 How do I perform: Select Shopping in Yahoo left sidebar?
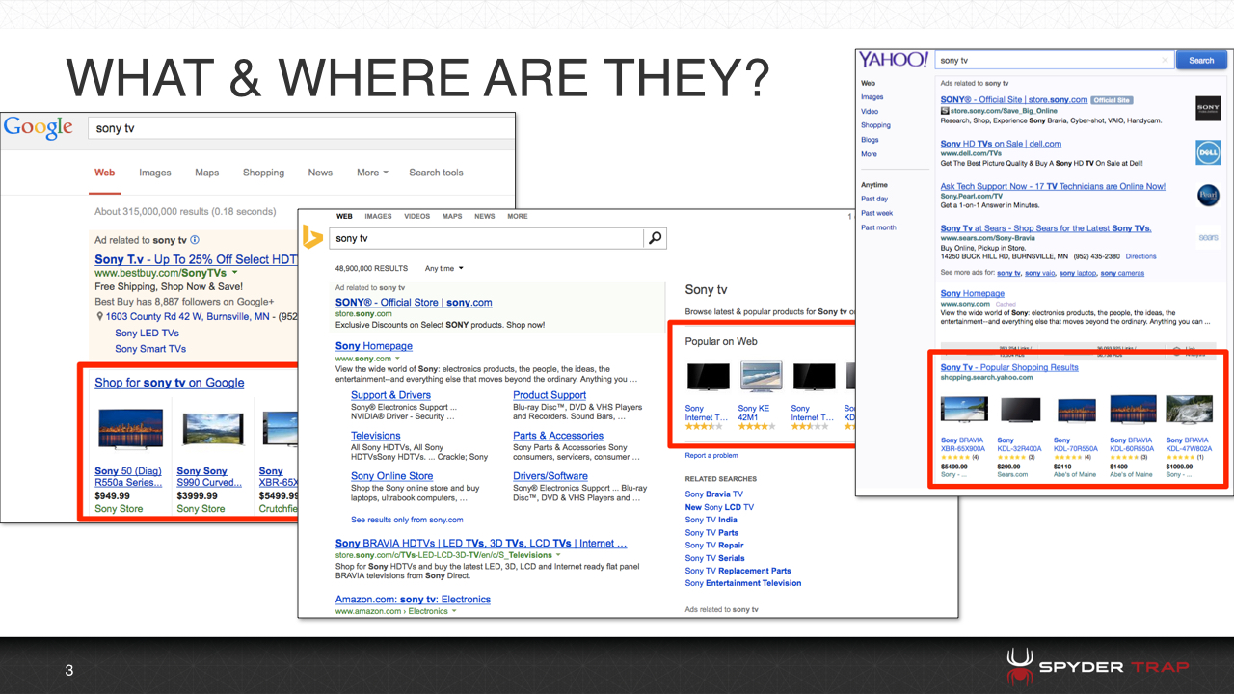875,125
